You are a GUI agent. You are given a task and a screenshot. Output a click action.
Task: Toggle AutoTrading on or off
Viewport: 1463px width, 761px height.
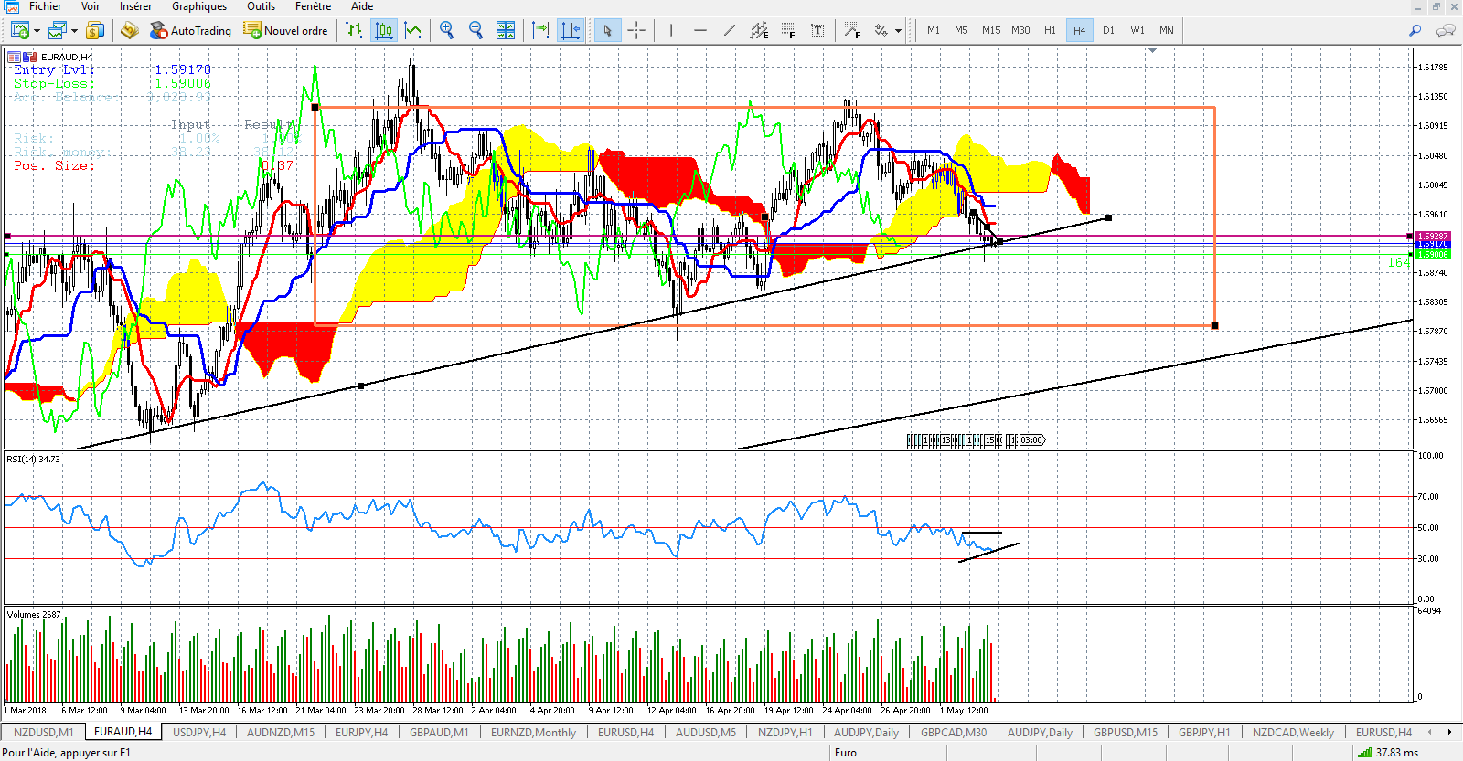tap(190, 30)
